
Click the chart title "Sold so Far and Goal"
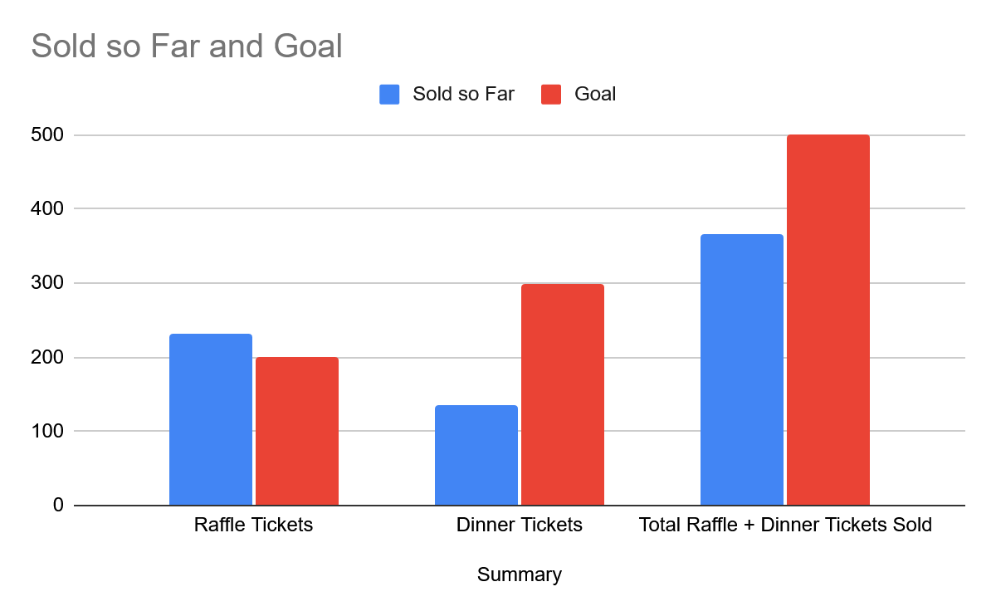point(187,46)
